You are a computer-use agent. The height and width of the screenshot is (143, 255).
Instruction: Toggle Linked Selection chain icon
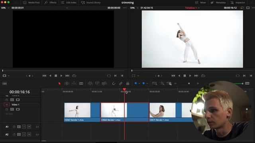(121, 83)
